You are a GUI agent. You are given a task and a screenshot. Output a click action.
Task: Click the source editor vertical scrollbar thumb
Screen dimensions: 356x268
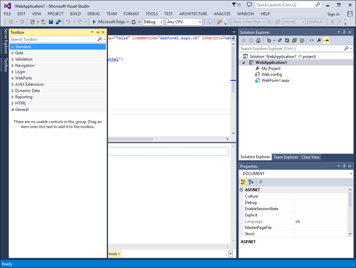pos(233,69)
